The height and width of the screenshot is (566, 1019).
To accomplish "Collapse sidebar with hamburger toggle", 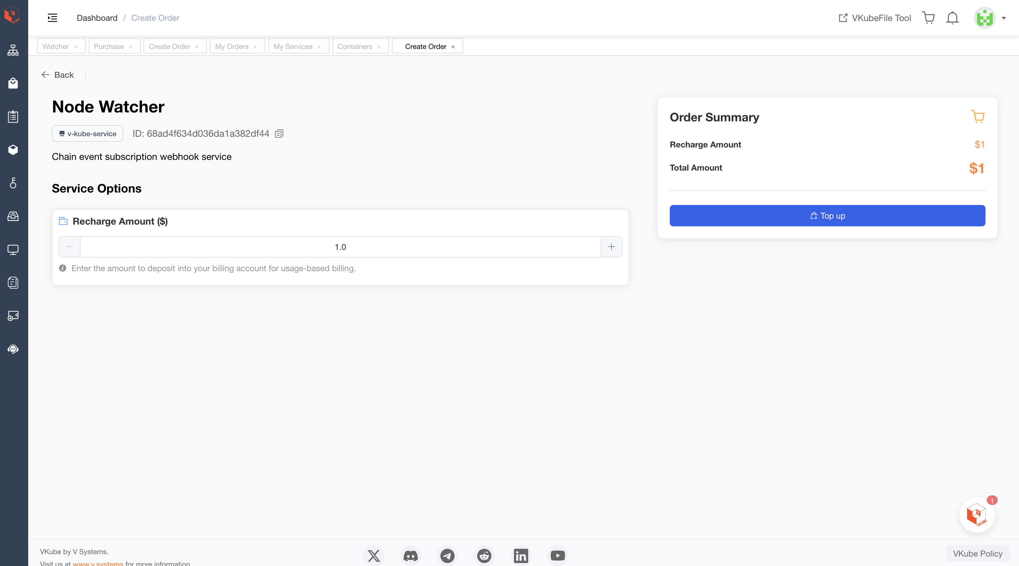I will (52, 18).
